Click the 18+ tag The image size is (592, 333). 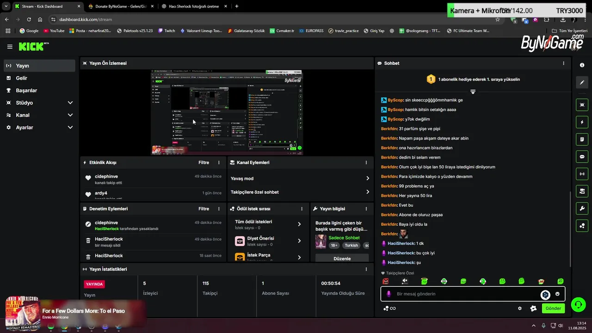pyautogui.click(x=334, y=246)
